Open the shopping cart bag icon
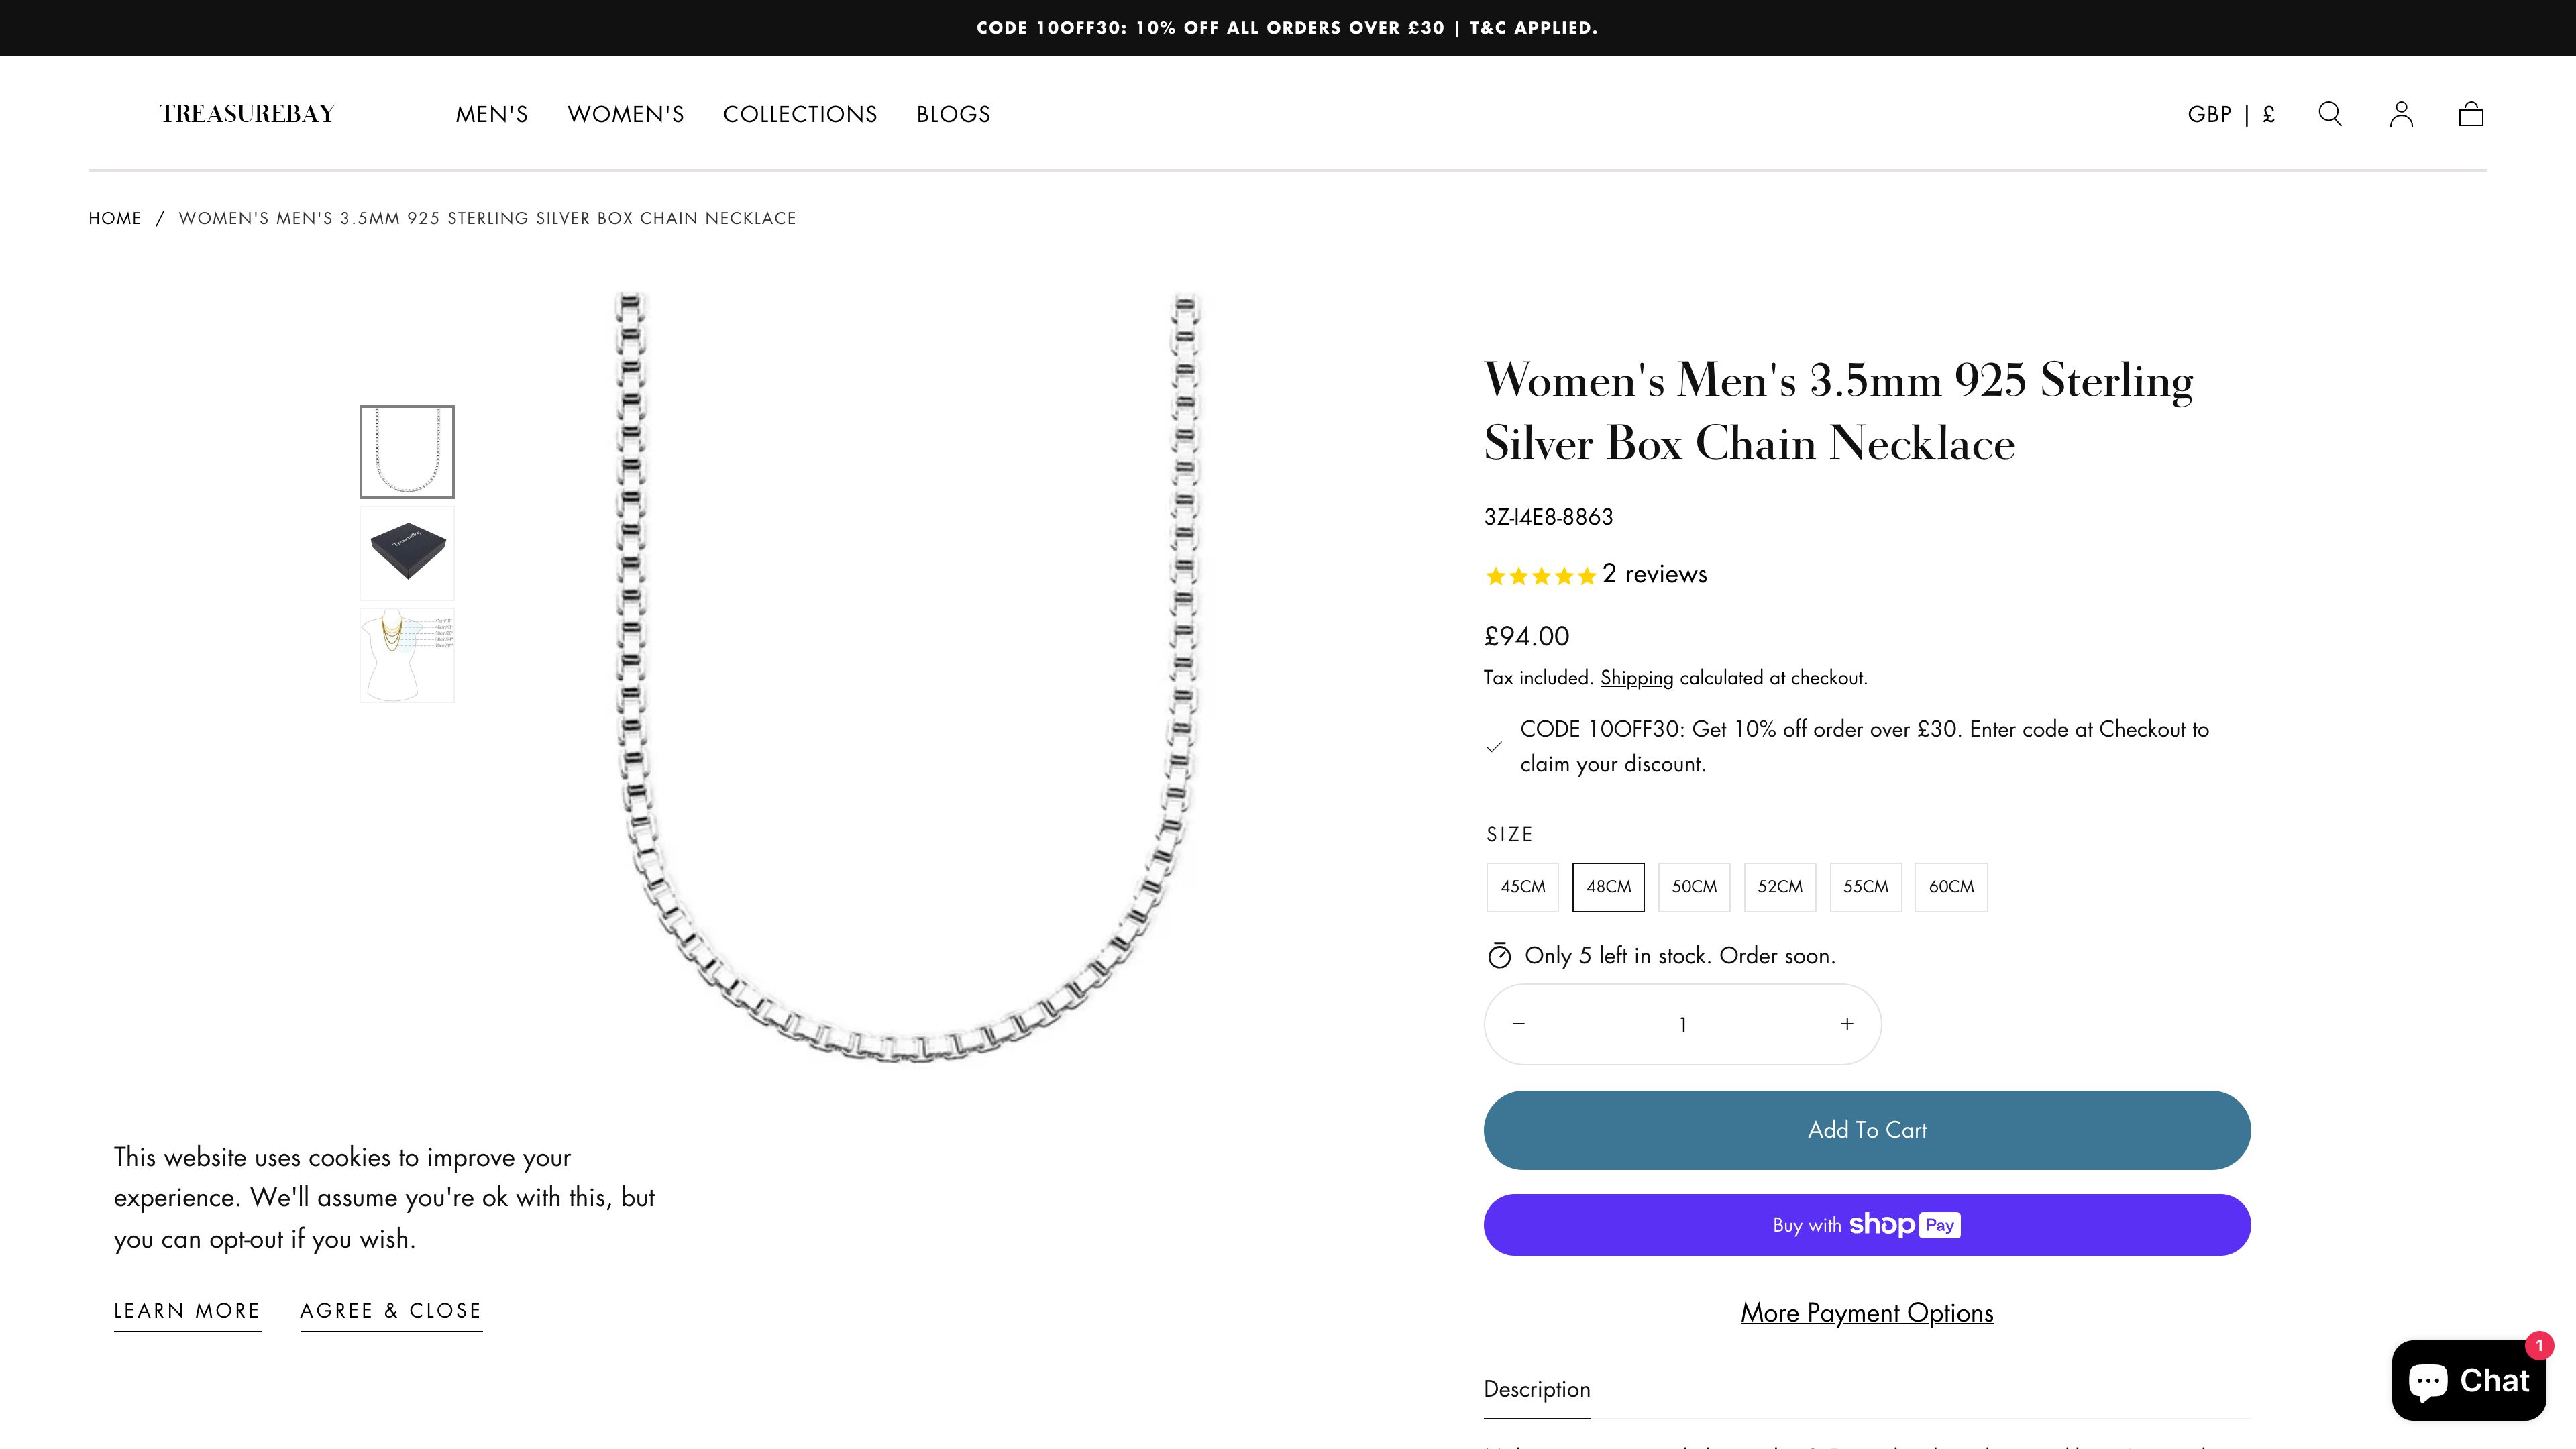This screenshot has height=1449, width=2576. click(x=2471, y=114)
